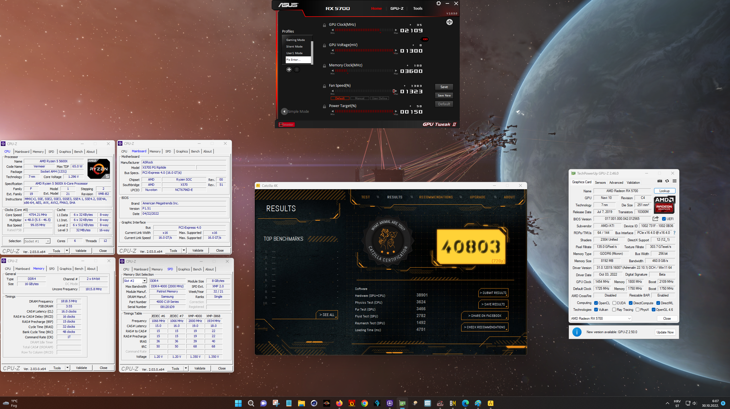
Task: Open Firefox from taskbar
Action: point(339,403)
